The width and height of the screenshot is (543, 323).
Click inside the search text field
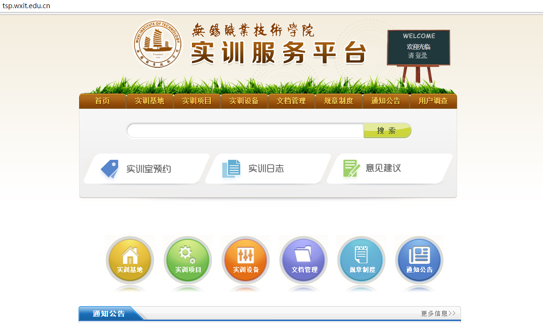[x=245, y=131]
